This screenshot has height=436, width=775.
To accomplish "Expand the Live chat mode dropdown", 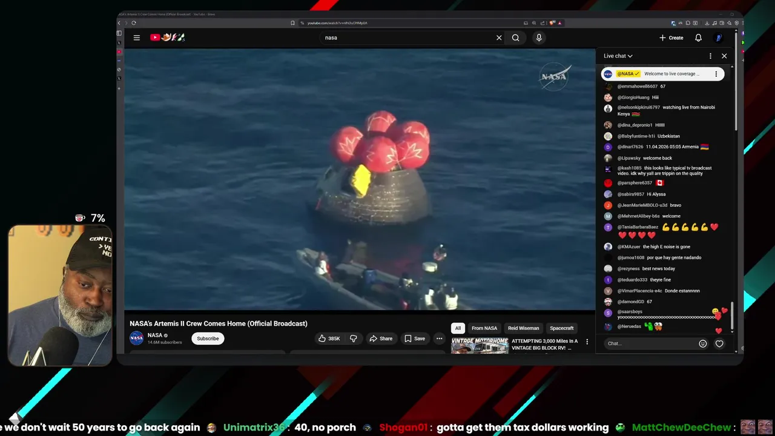I will (618, 56).
